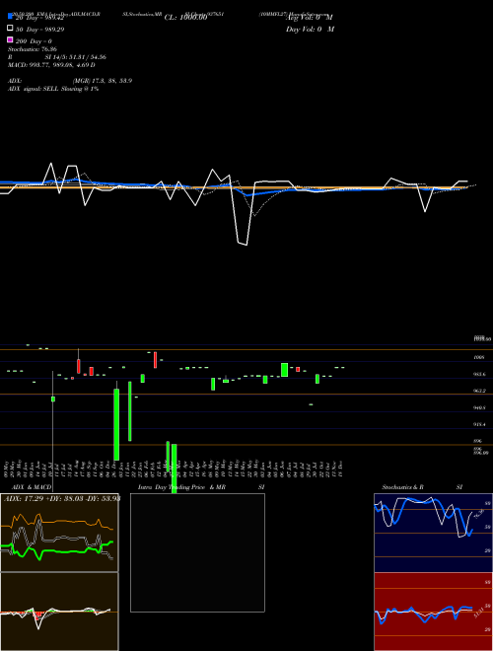This screenshot has height=651, width=493.
Task: Click the '(MGR) 17.3, 38, 53.9' ADX values
Action: coord(103,81)
